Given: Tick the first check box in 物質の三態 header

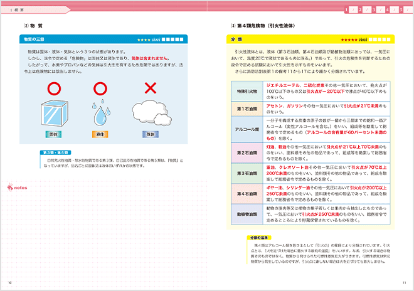Looking at the screenshot, I should (164, 40).
